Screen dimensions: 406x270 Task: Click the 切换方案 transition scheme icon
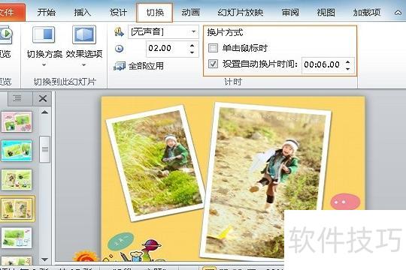44,34
